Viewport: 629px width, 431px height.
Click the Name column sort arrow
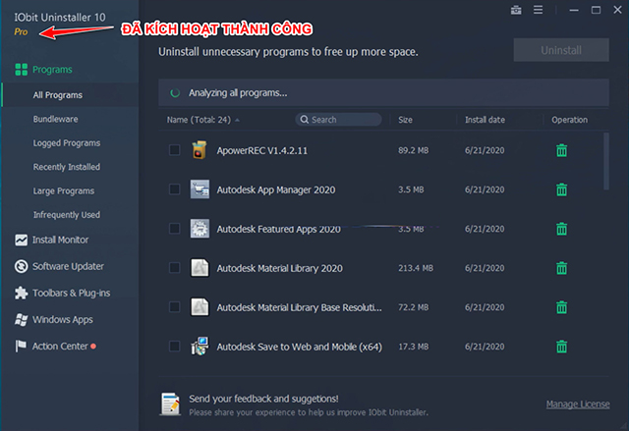point(238,120)
